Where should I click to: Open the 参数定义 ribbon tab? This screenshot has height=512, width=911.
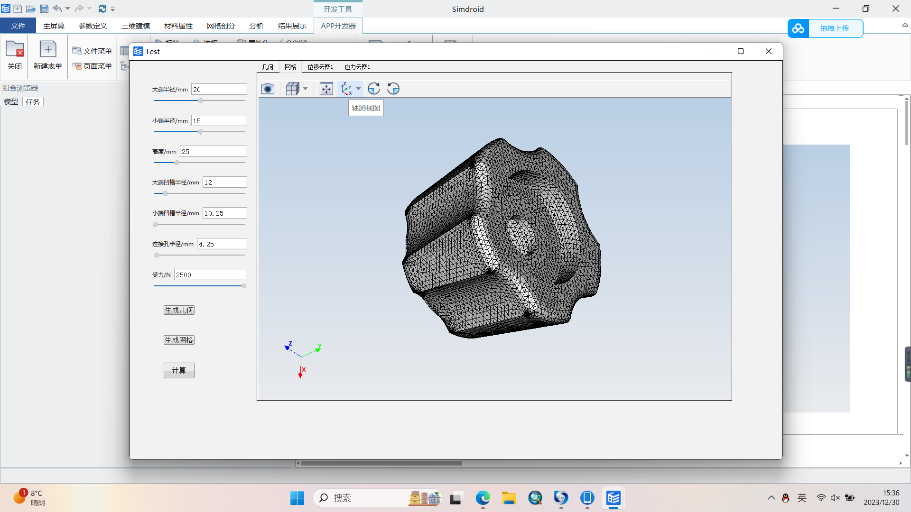click(93, 26)
